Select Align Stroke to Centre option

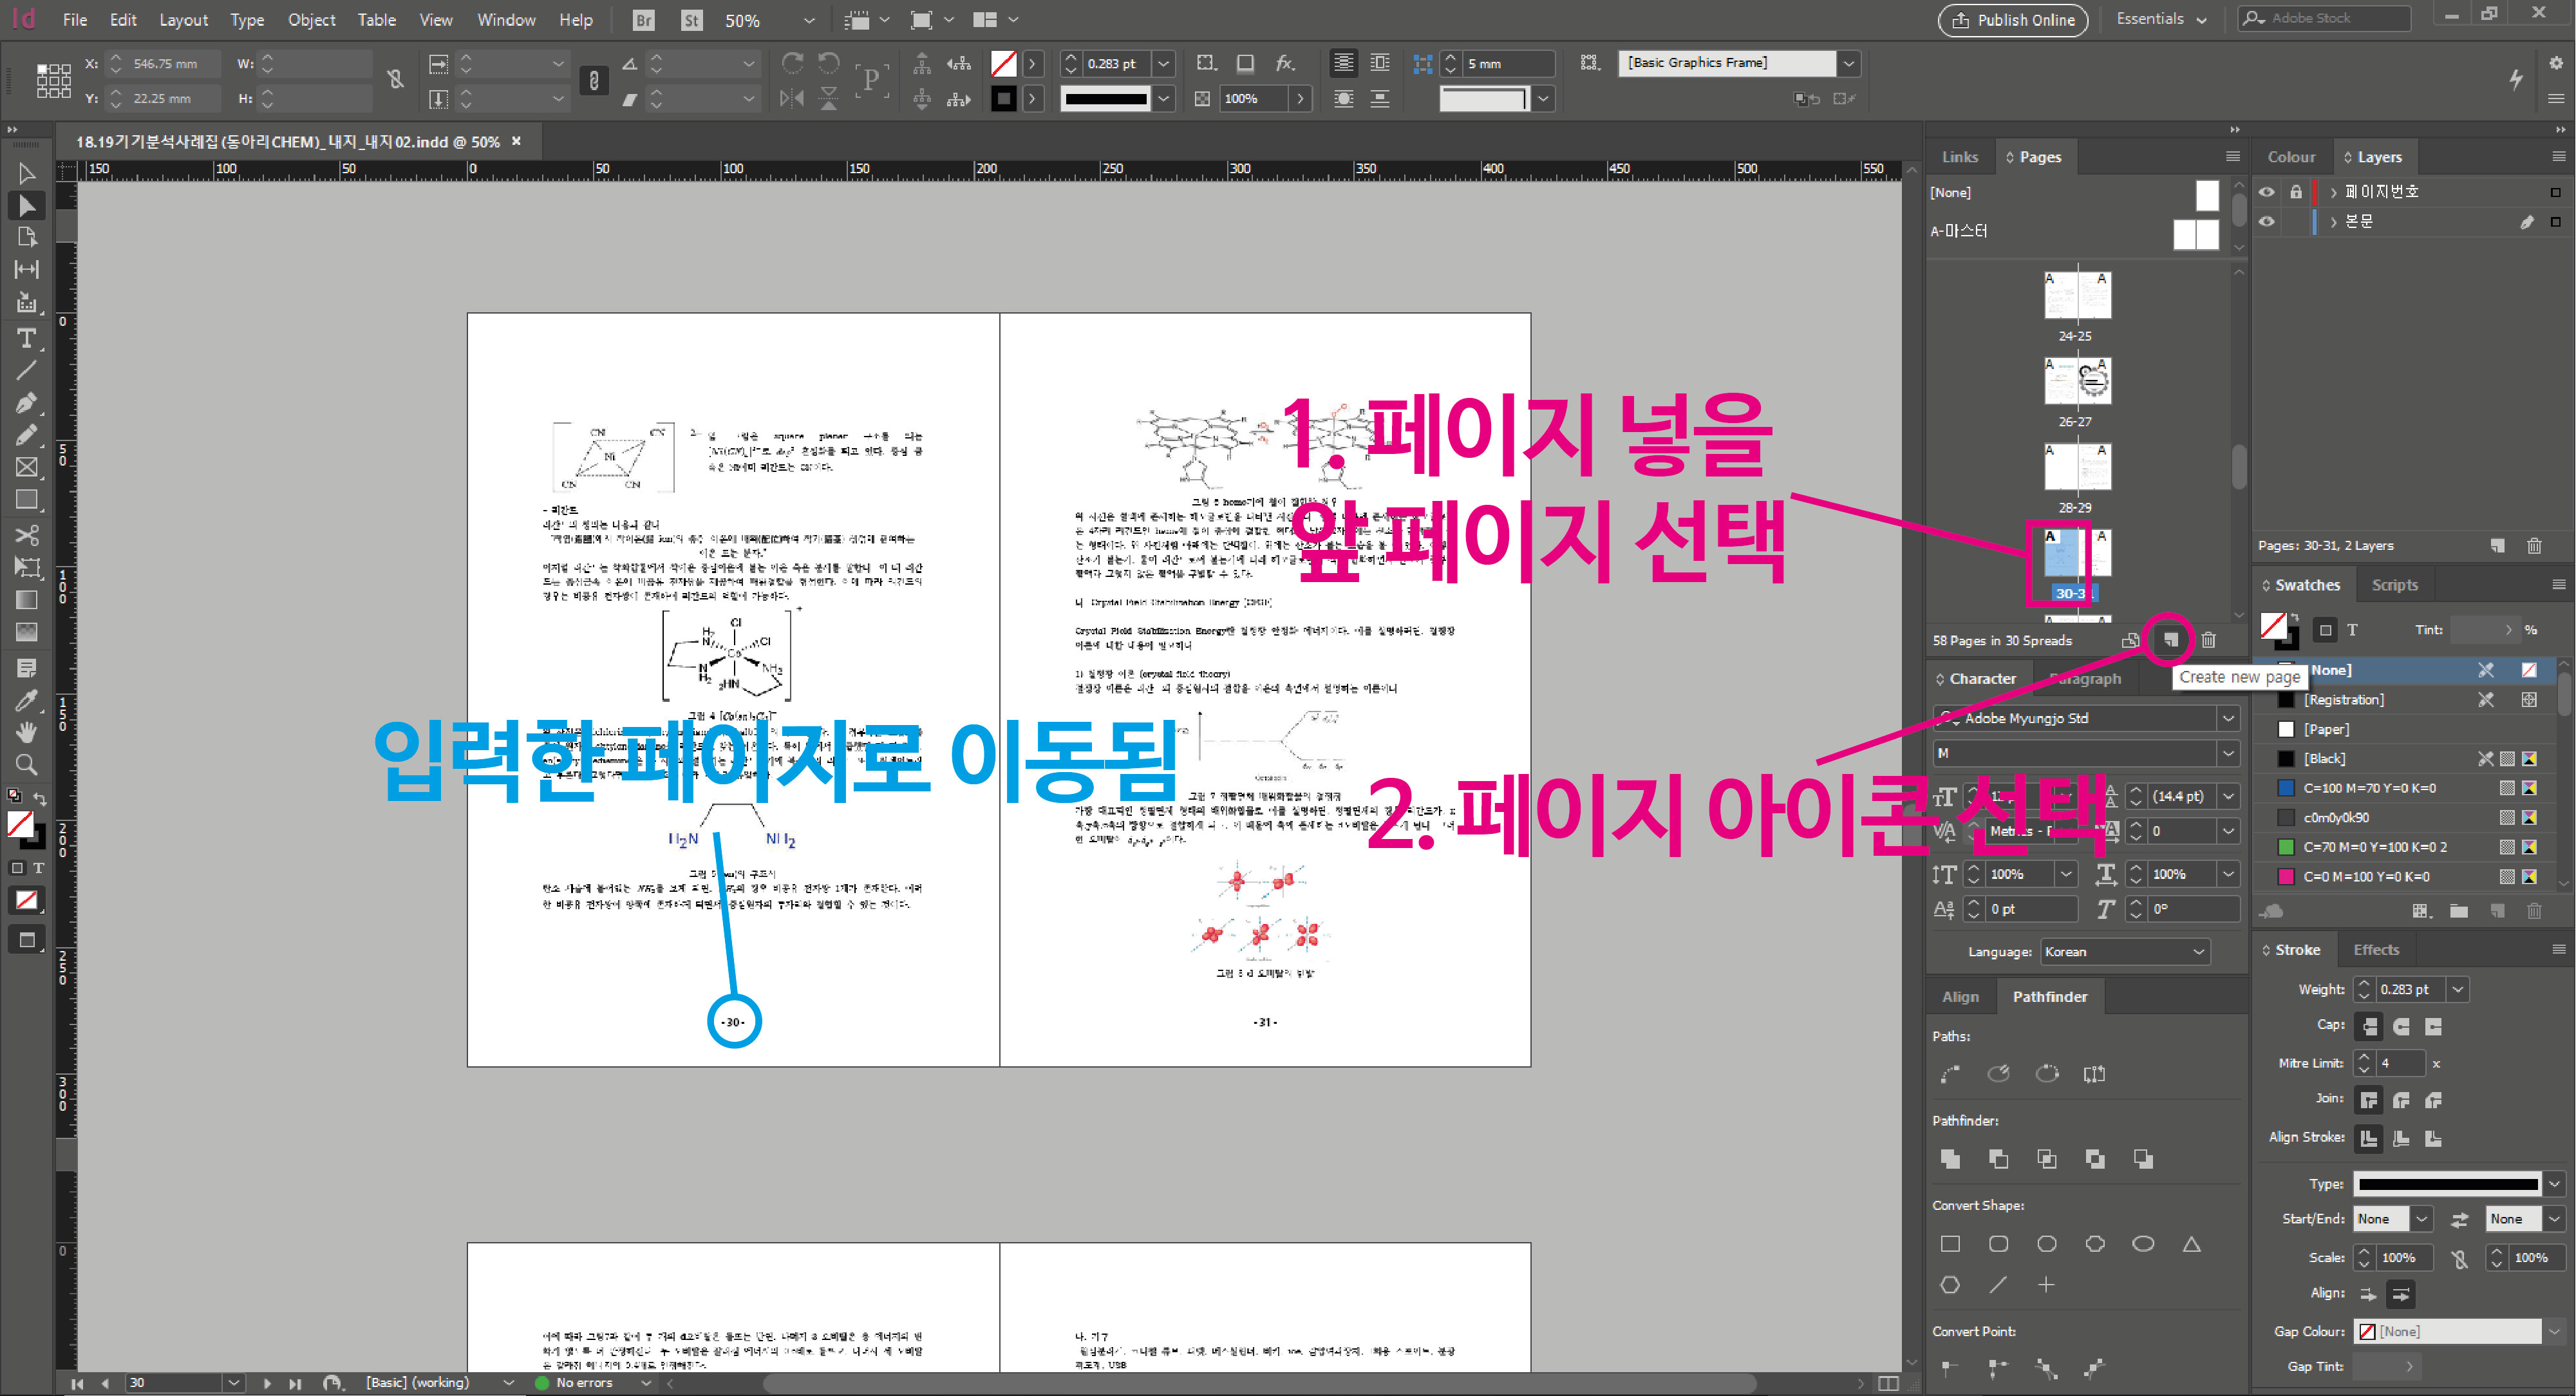tap(2369, 1138)
